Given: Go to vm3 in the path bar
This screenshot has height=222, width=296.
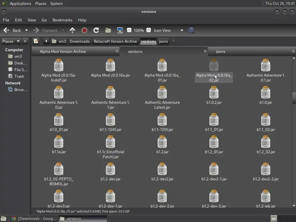Looking at the screenshot, I should coord(59,41).
